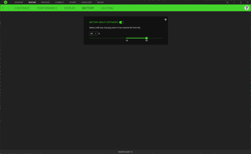Click the charge limit slider handle
Screen dimensions: 251x154
(x=147, y=38)
